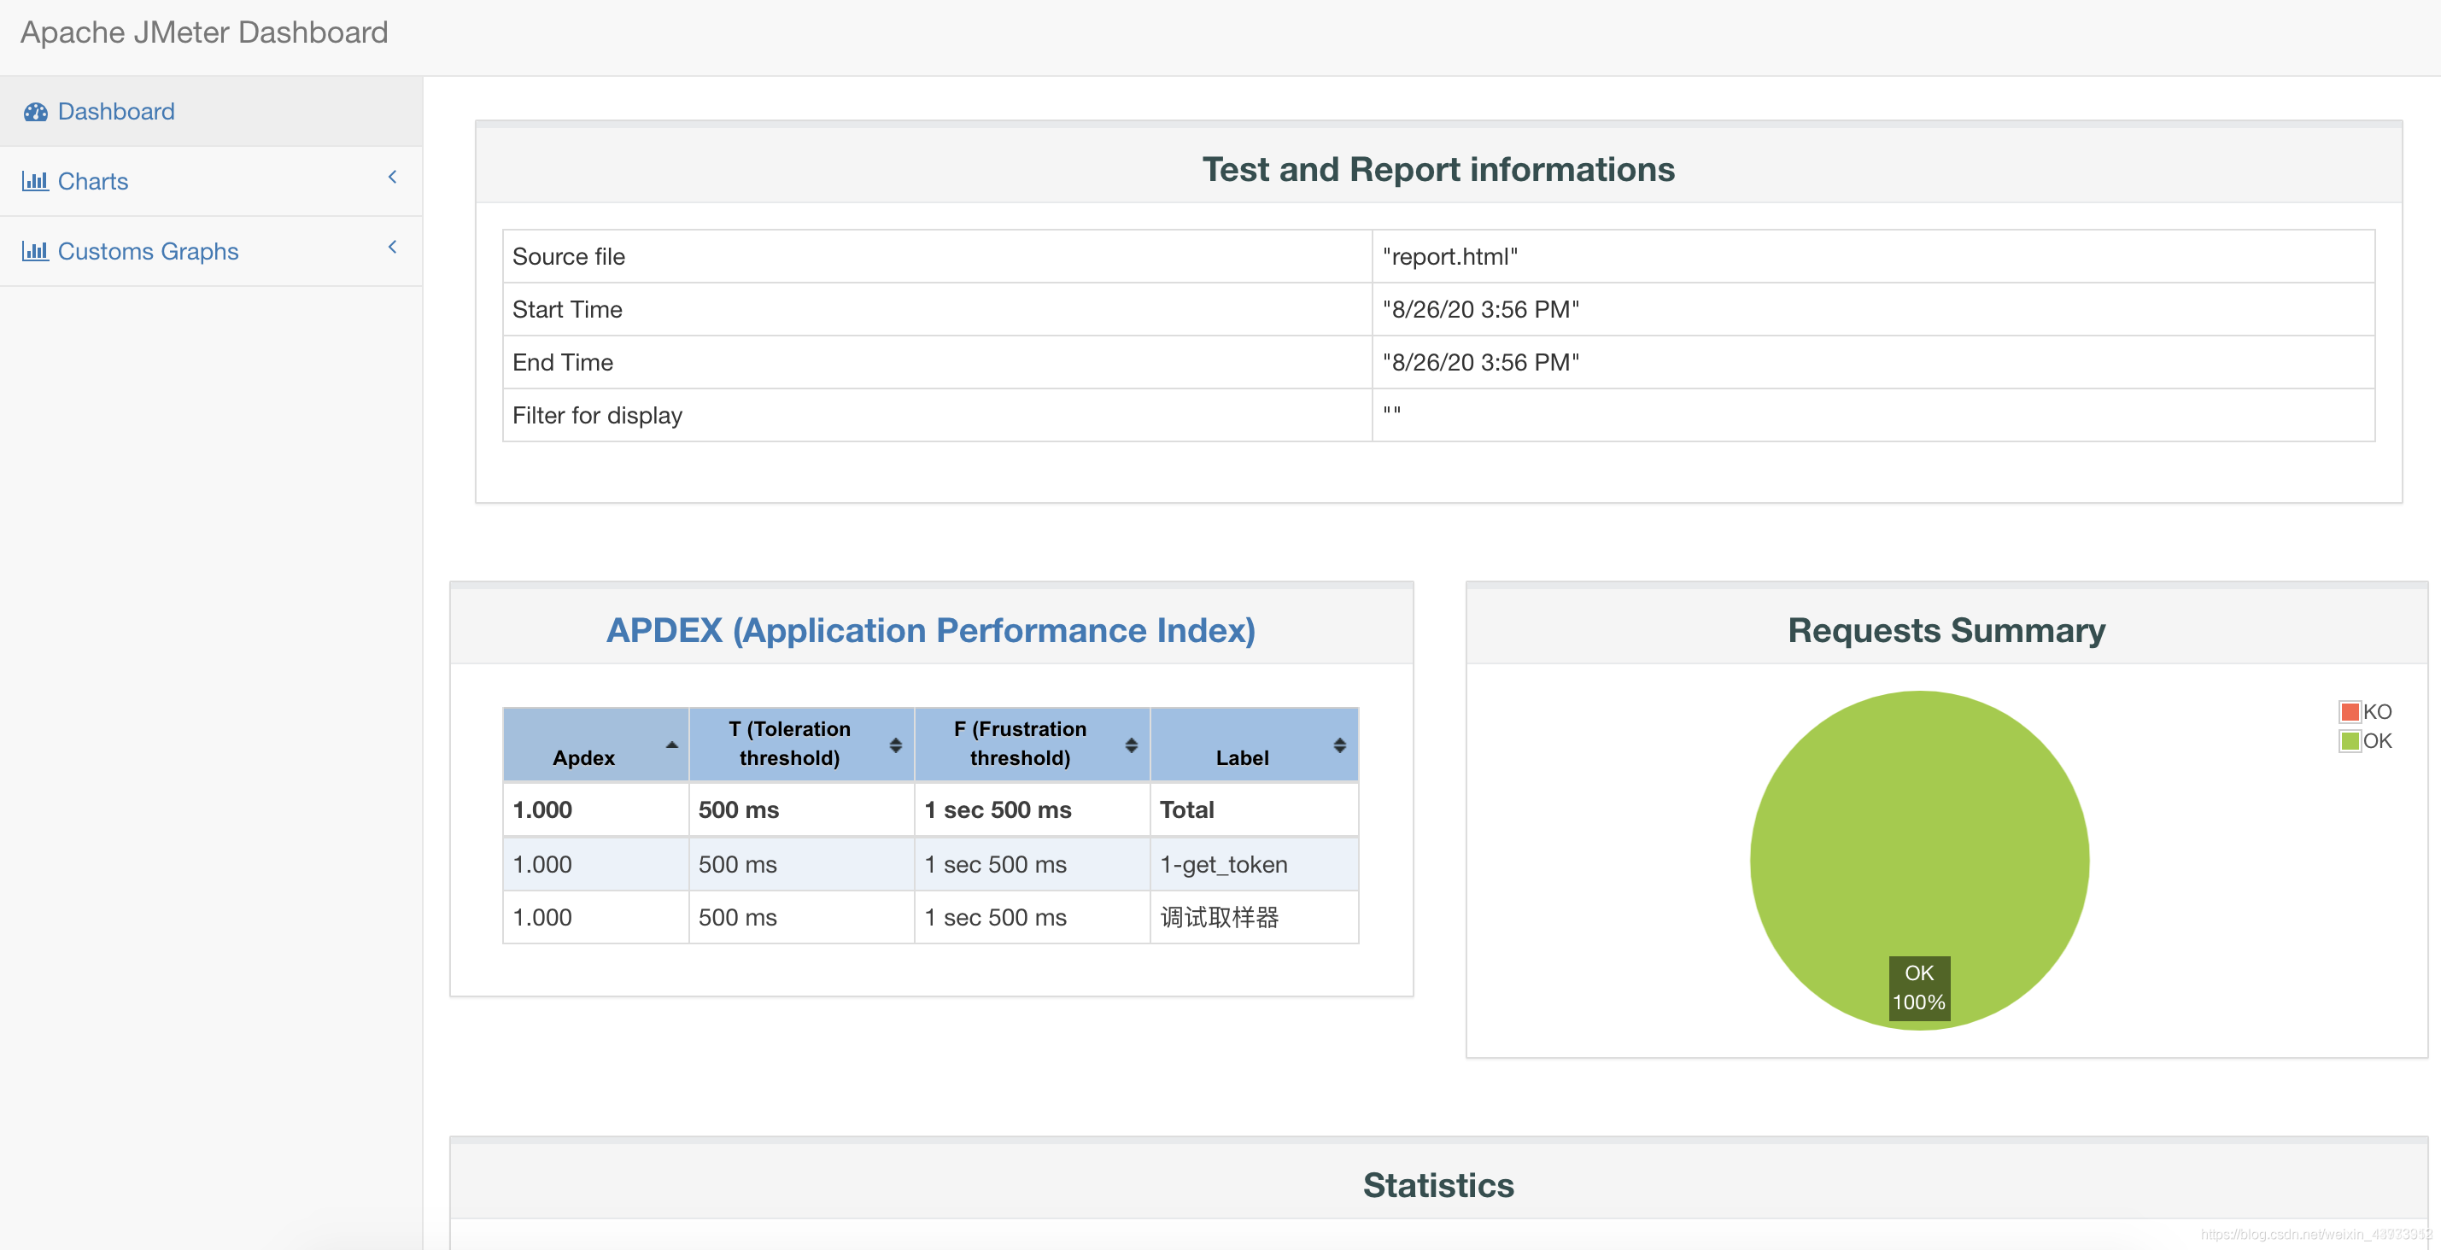Sort by Label column arrows
This screenshot has height=1250, width=2441.
coord(1339,745)
